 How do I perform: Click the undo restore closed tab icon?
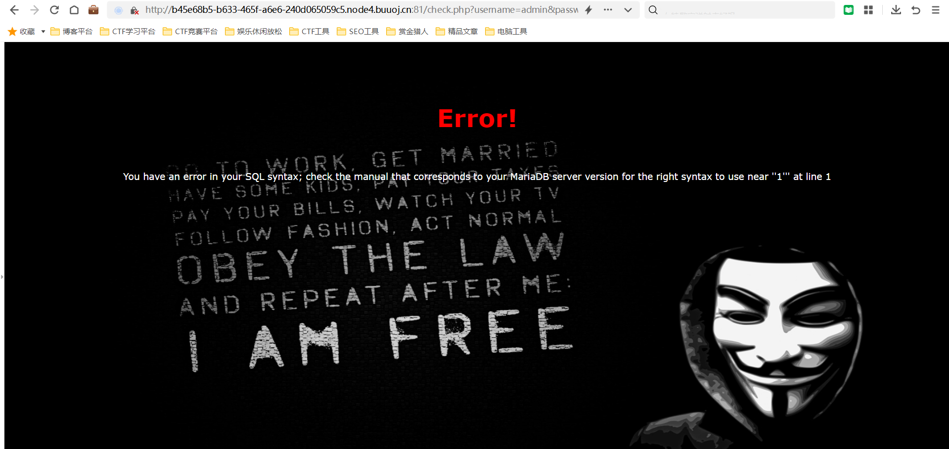point(916,10)
